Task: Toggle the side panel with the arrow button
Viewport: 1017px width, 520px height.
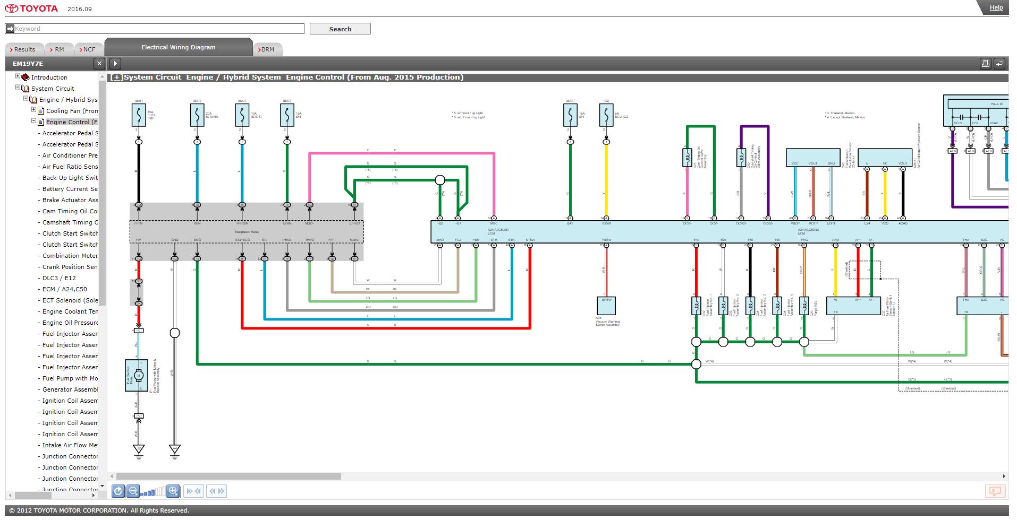Action: click(x=115, y=64)
